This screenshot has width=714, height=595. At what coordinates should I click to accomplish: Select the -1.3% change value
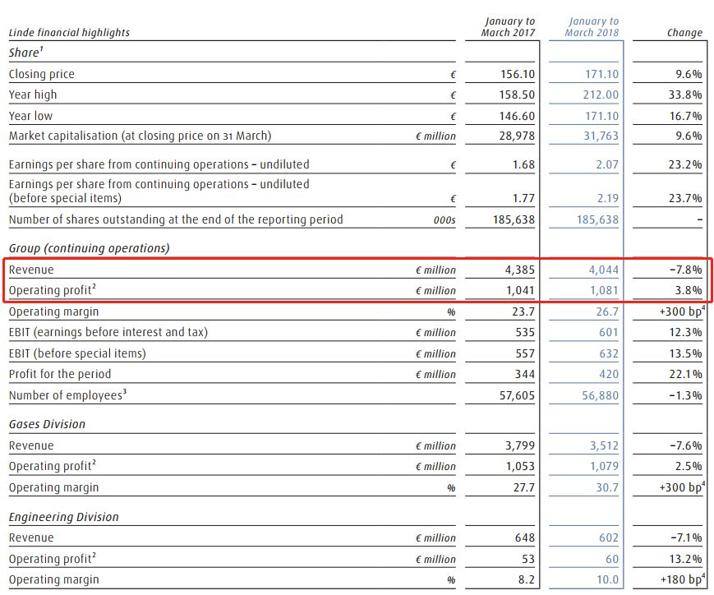point(685,395)
